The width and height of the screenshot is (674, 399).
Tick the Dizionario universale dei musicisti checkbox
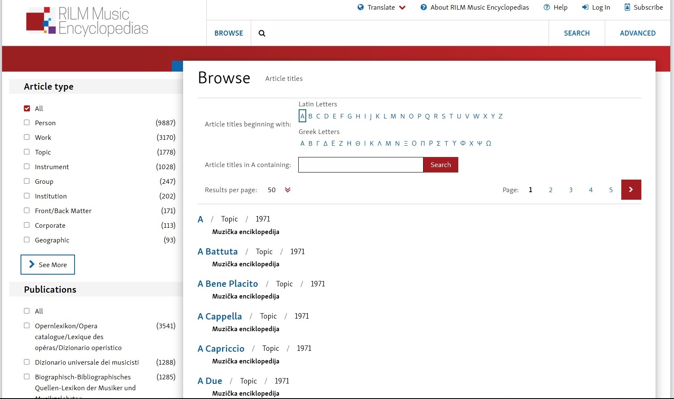pos(27,362)
